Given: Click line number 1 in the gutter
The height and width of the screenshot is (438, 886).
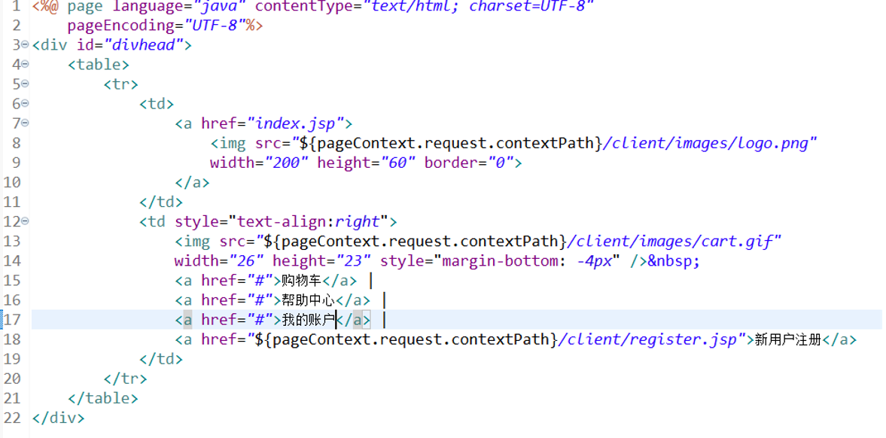Looking at the screenshot, I should click(x=16, y=7).
